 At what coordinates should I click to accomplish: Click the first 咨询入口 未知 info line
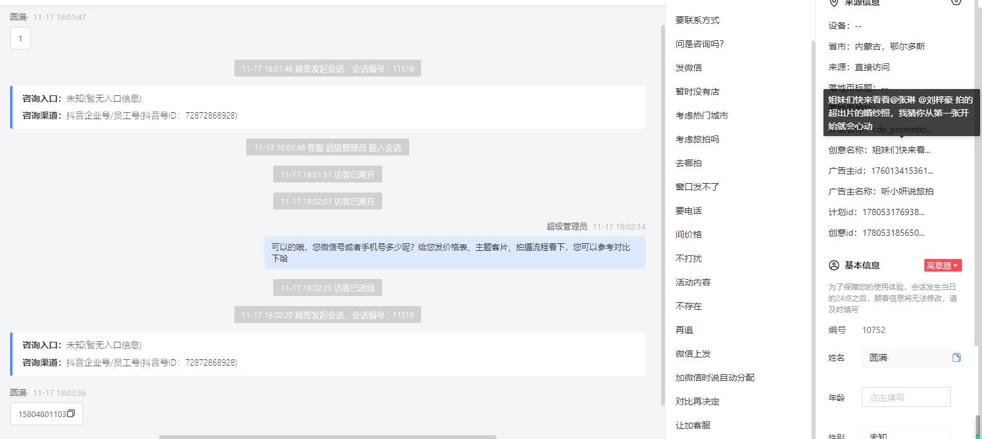pos(82,98)
